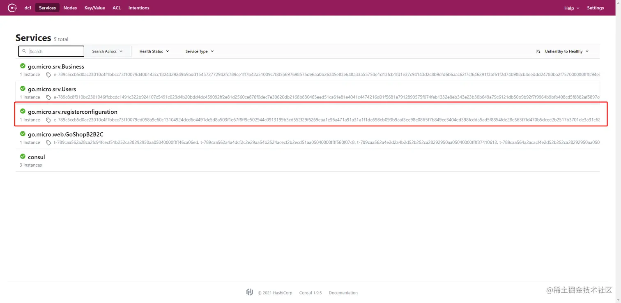
Task: Click the green health check icon for go.micro.srv.Users
Action: (x=23, y=88)
